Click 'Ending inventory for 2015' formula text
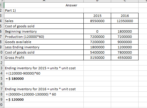Viewport: 147px width, 108px height. (40, 68)
